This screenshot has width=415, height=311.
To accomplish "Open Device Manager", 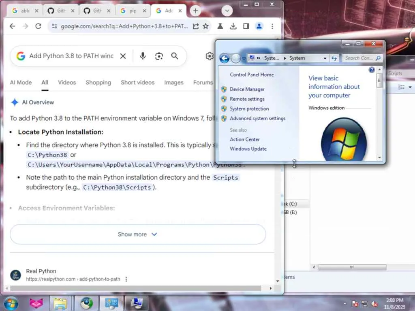I will coord(247,89).
